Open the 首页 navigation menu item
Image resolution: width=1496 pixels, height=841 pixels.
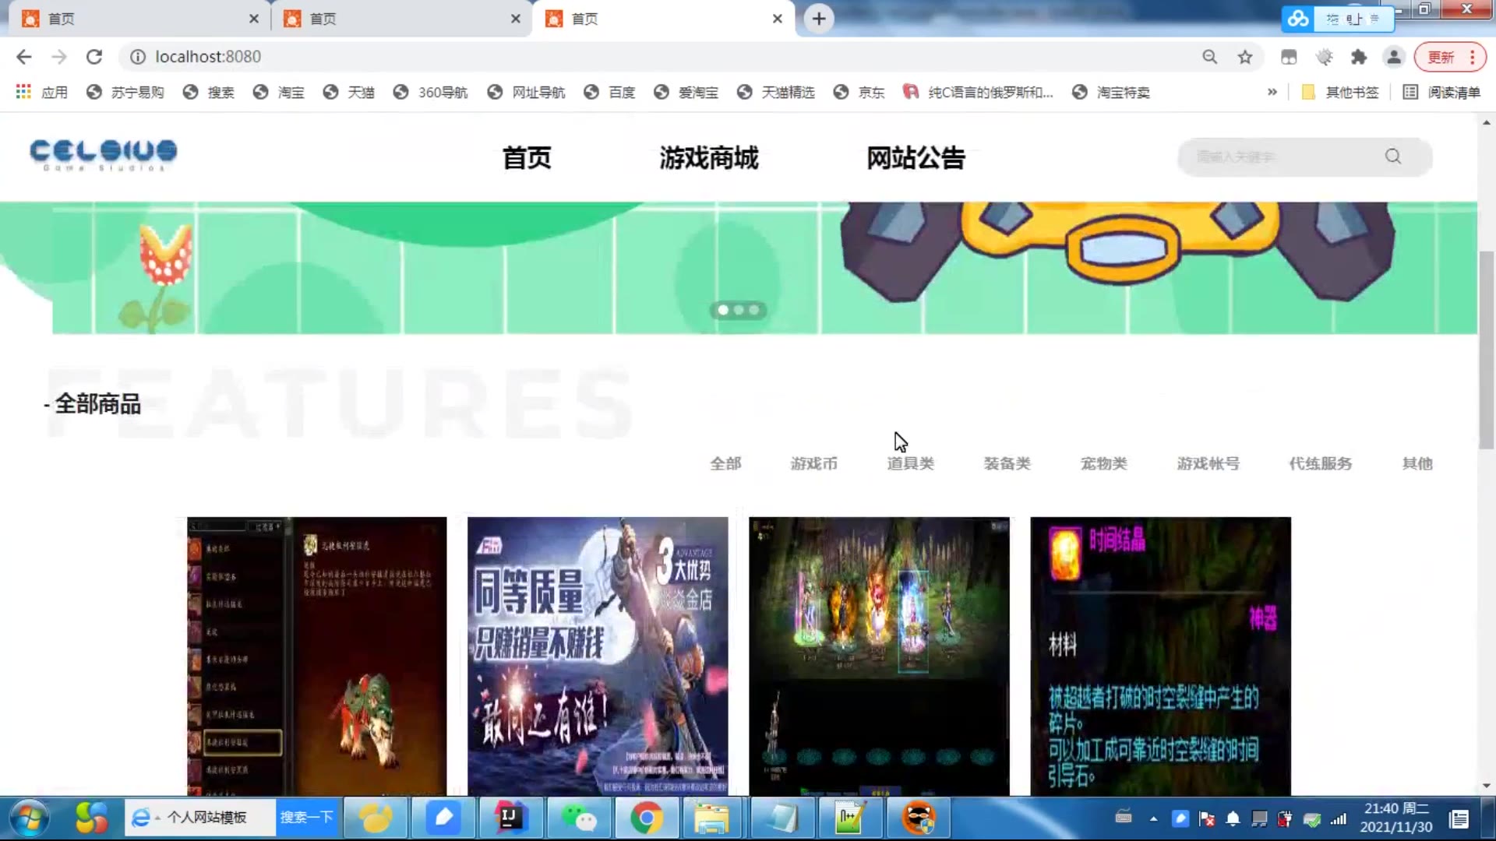coord(527,158)
